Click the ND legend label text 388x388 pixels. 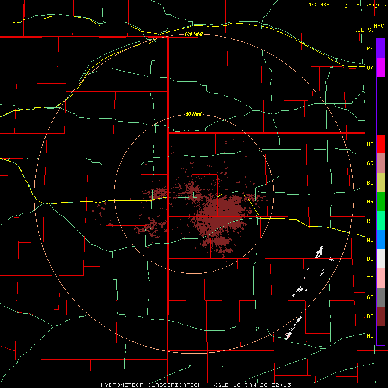(x=370, y=335)
